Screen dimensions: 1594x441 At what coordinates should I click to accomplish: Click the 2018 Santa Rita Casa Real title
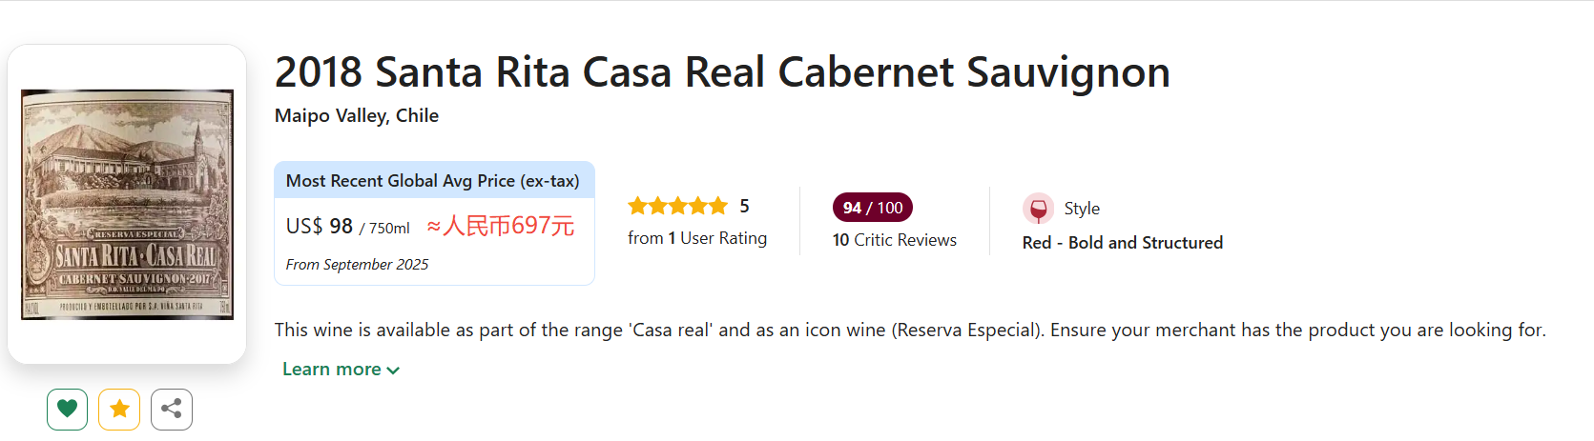722,72
